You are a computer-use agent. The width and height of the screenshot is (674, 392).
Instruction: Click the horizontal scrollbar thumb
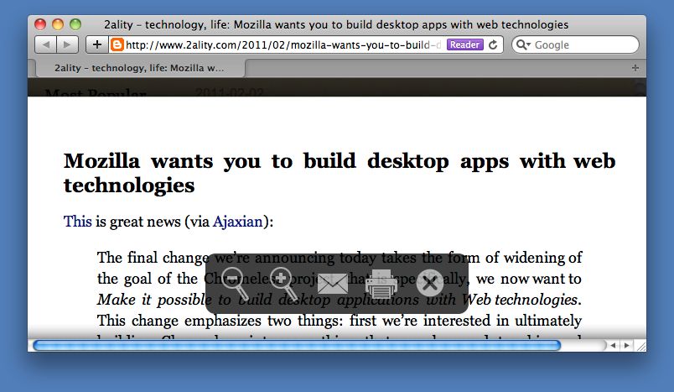(x=297, y=345)
